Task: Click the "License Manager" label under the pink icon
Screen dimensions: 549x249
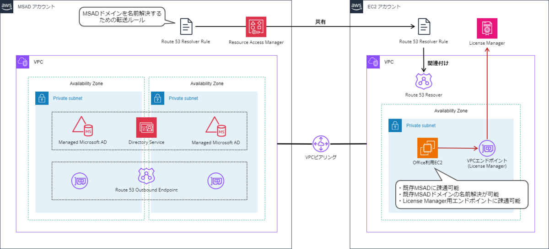Action: pyautogui.click(x=487, y=43)
